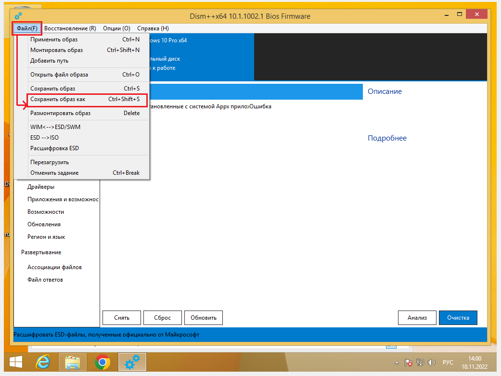Open the Восстановление (R) menu
Image resolution: width=501 pixels, height=376 pixels.
70,28
